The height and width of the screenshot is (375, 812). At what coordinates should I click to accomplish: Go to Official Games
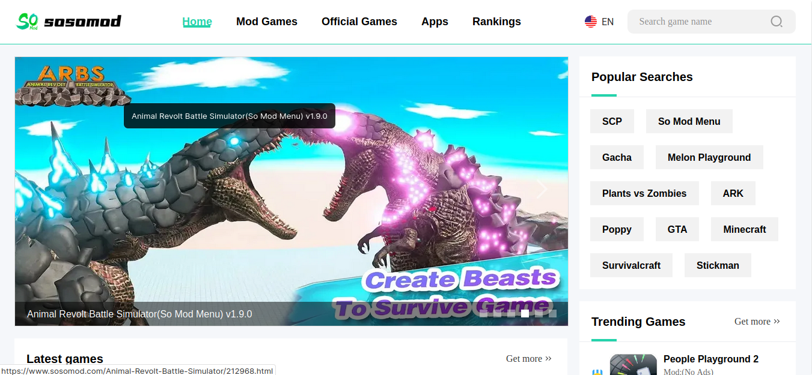point(359,22)
